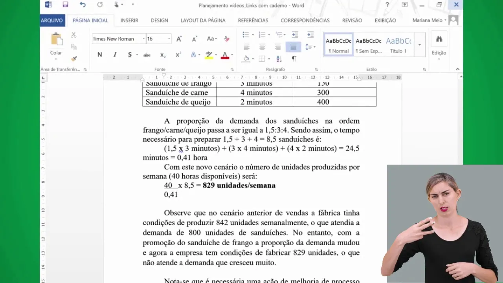Open the EXIBIÇÃO tab
503x283 pixels.
385,20
